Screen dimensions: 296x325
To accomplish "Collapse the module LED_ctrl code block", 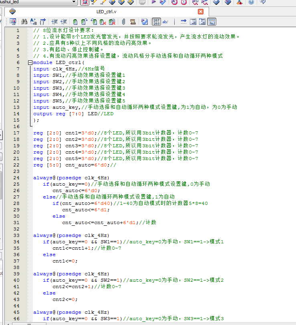I will tap(30, 62).
